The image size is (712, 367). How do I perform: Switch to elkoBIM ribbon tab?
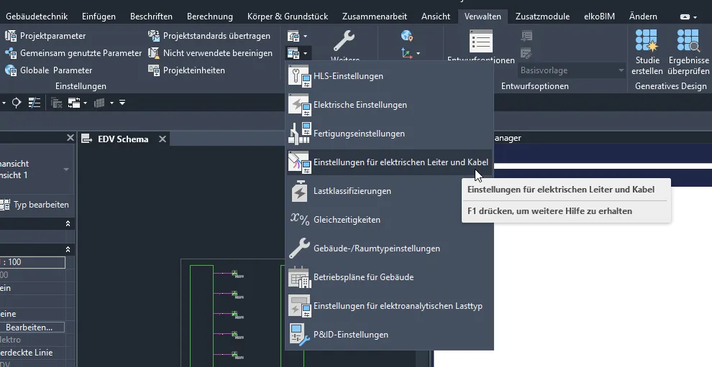(599, 17)
